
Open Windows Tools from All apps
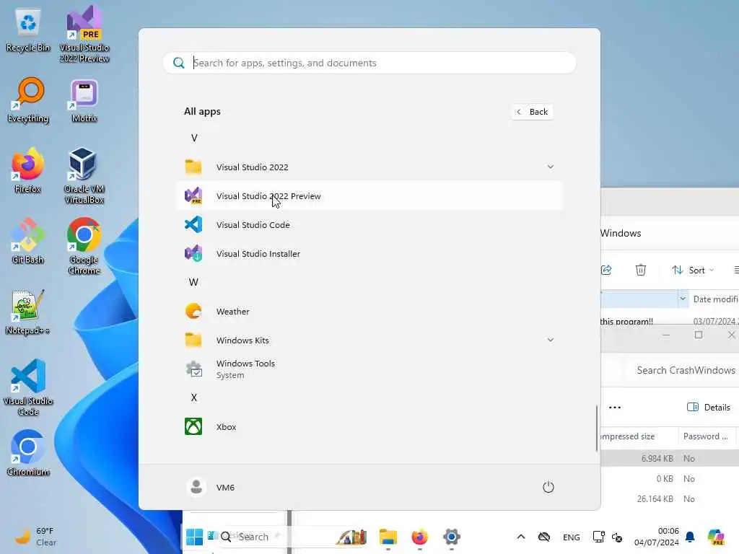(369, 369)
